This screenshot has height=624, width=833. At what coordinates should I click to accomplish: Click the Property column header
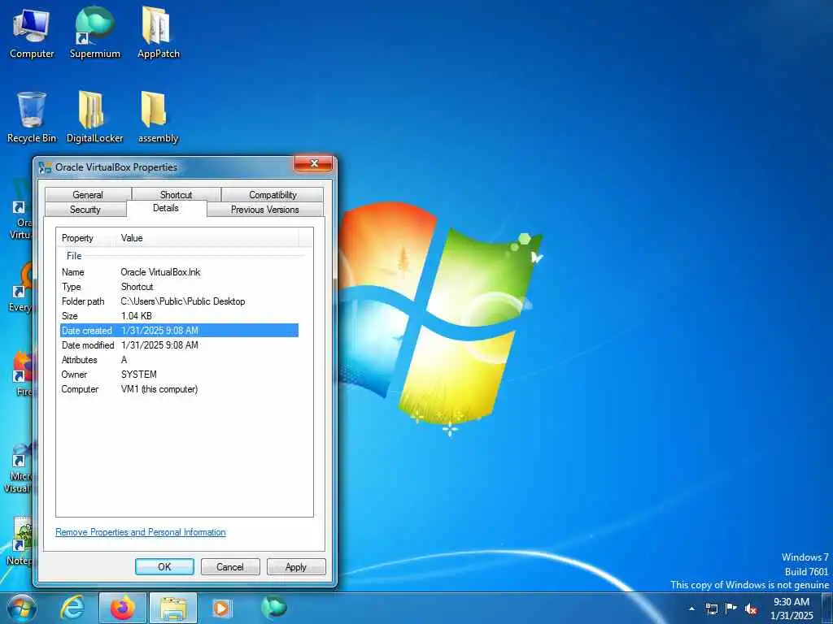coord(85,238)
